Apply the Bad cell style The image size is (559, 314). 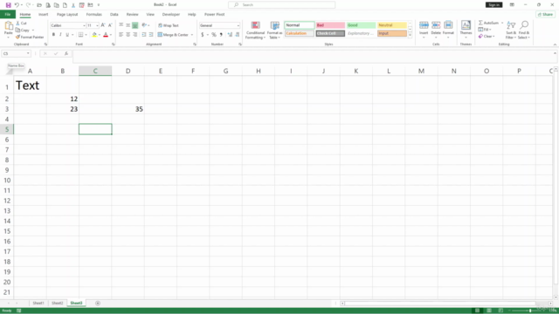[330, 25]
